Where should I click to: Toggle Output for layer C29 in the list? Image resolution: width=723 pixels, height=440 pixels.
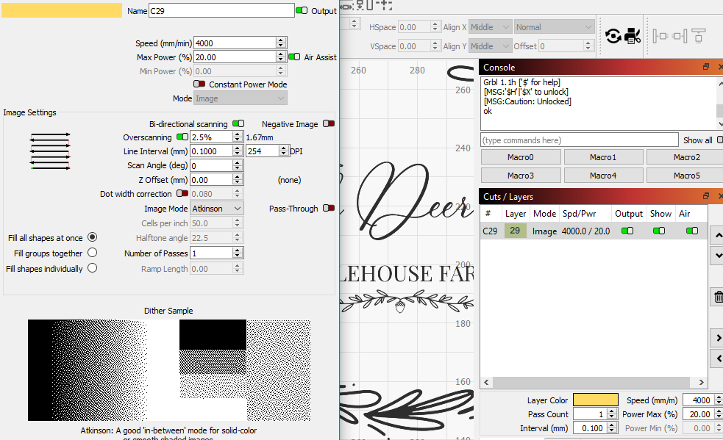[627, 231]
